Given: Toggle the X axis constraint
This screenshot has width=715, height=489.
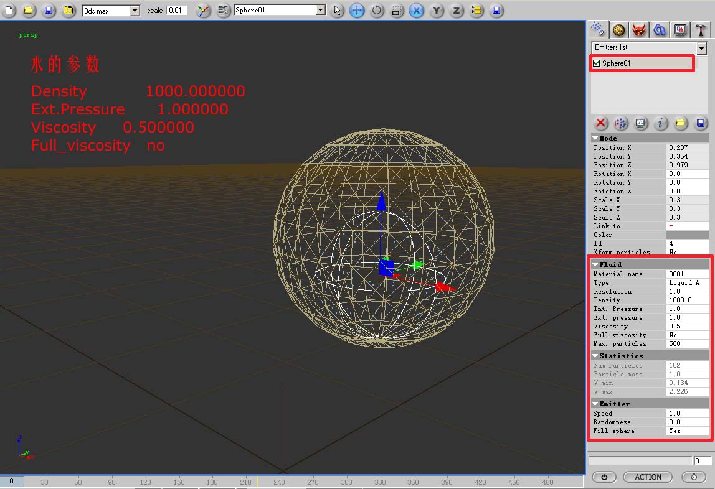Looking at the screenshot, I should click(416, 10).
